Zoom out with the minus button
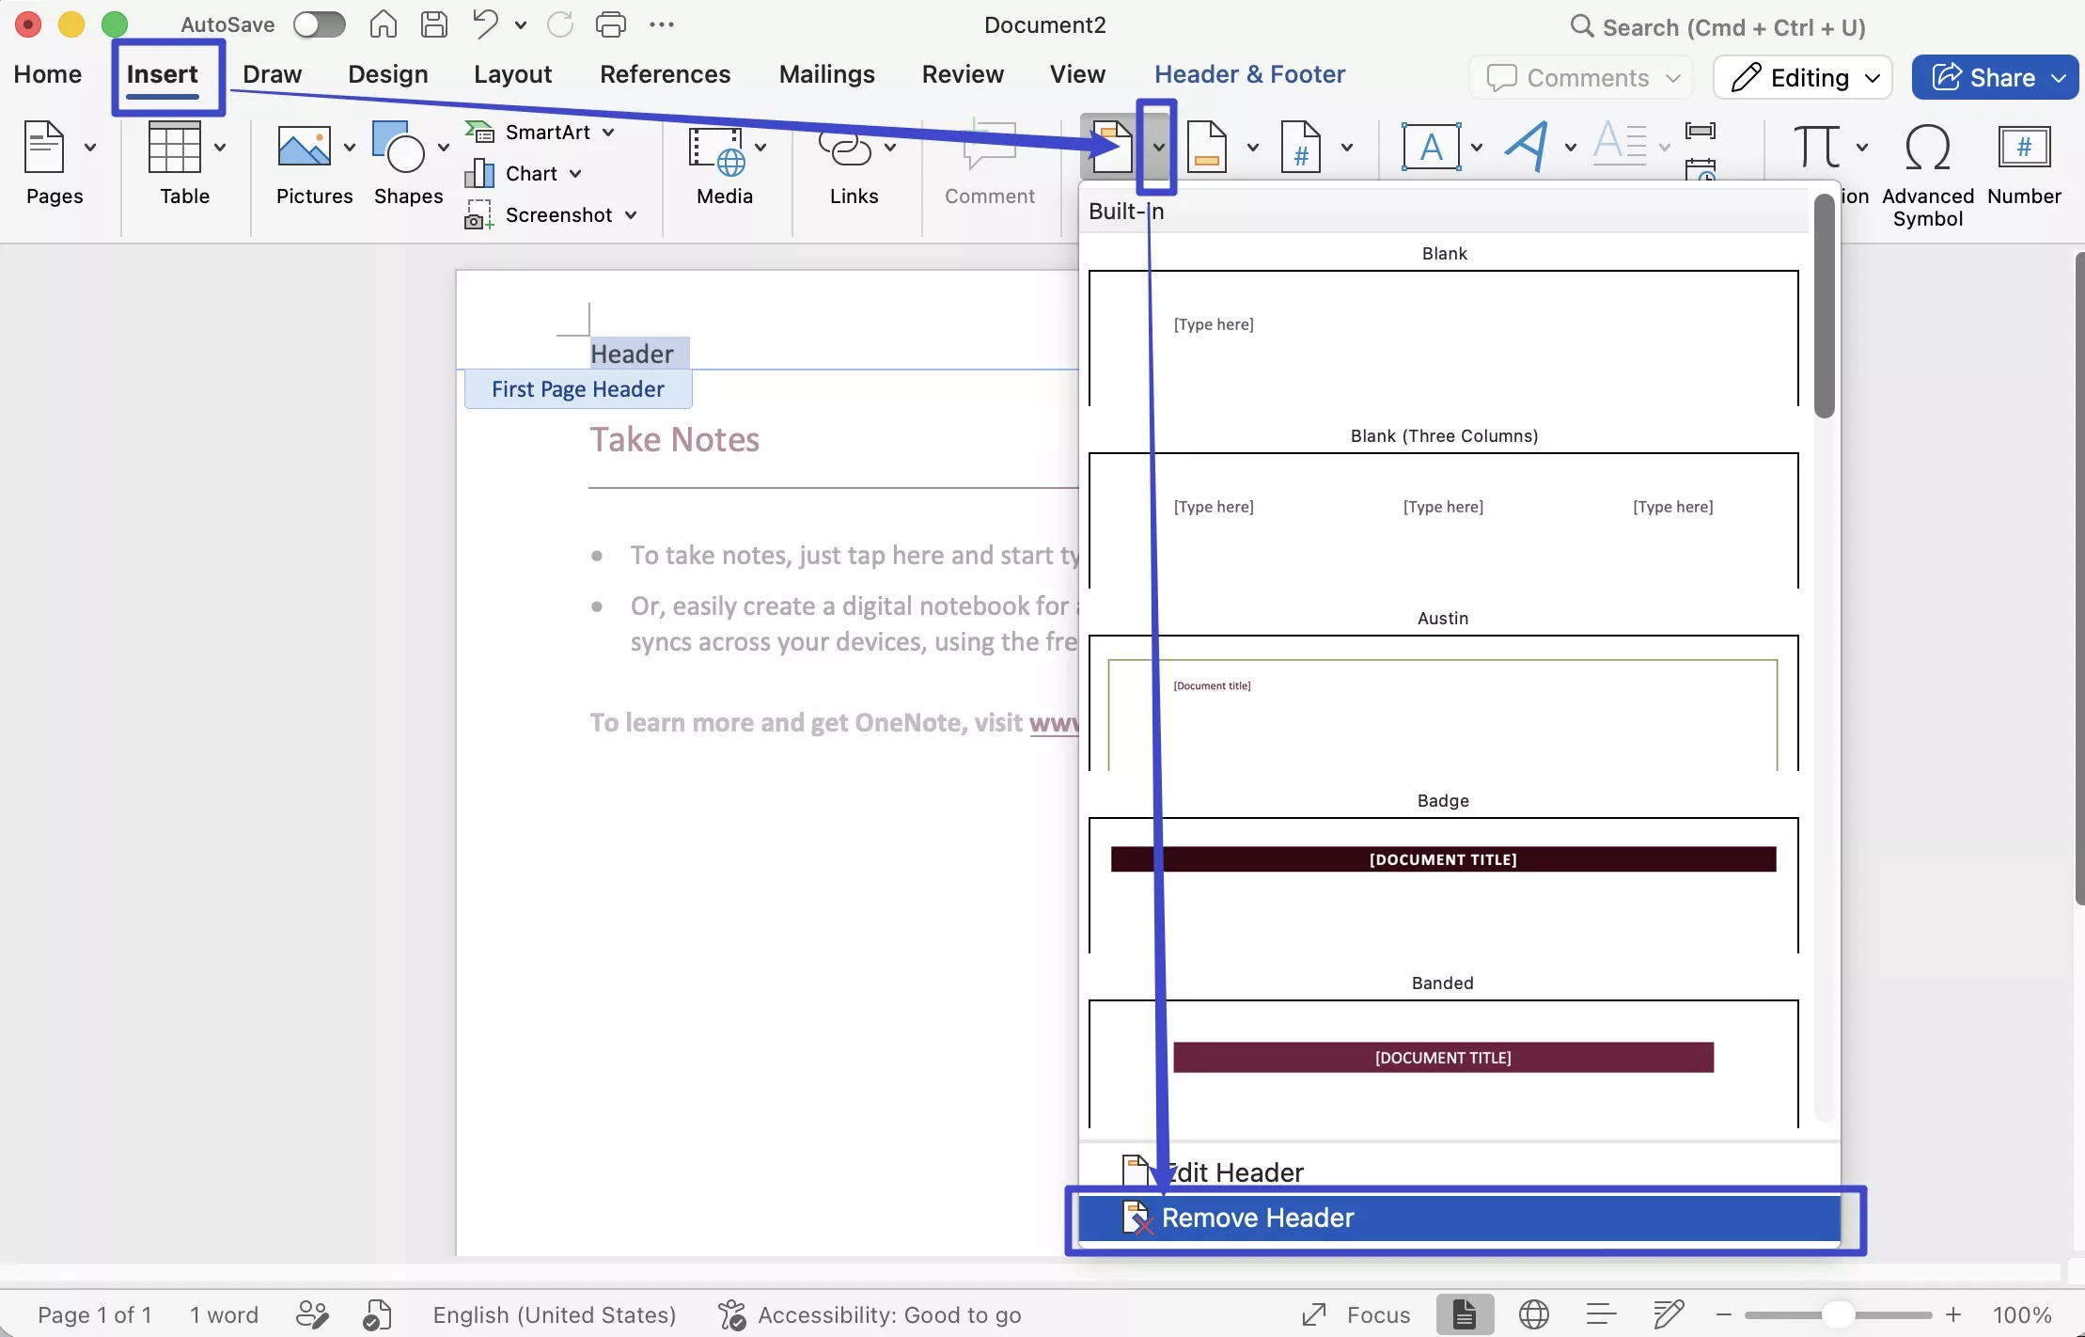The width and height of the screenshot is (2085, 1337). [x=1723, y=1314]
